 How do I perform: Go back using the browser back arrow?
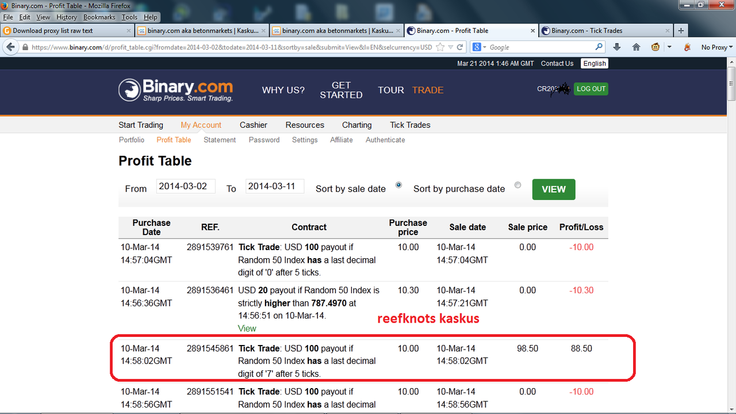10,47
